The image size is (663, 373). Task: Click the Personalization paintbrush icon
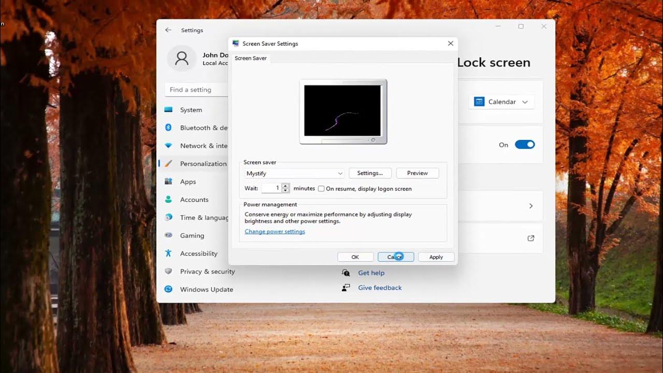pyautogui.click(x=168, y=163)
